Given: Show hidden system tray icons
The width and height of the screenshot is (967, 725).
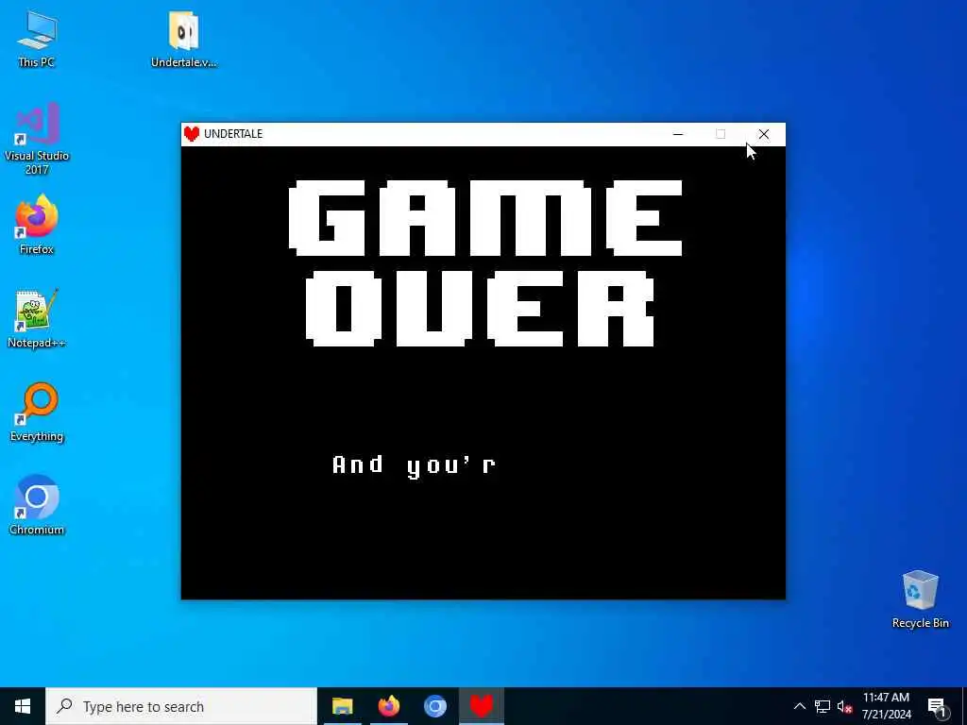Looking at the screenshot, I should pos(799,706).
